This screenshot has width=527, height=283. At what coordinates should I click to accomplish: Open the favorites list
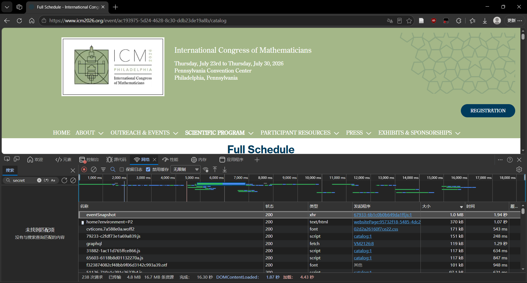[472, 21]
